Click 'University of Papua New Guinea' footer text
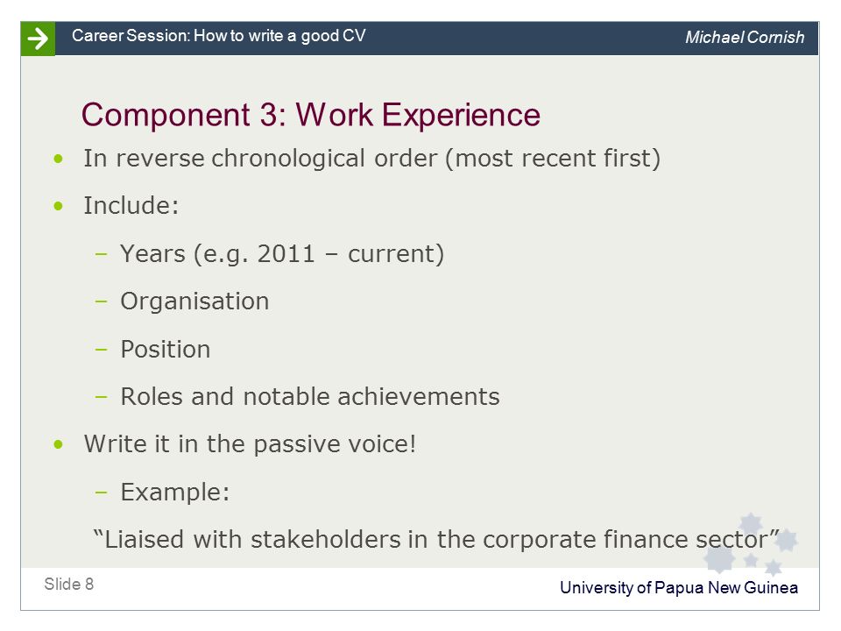The image size is (841, 631). tap(678, 587)
